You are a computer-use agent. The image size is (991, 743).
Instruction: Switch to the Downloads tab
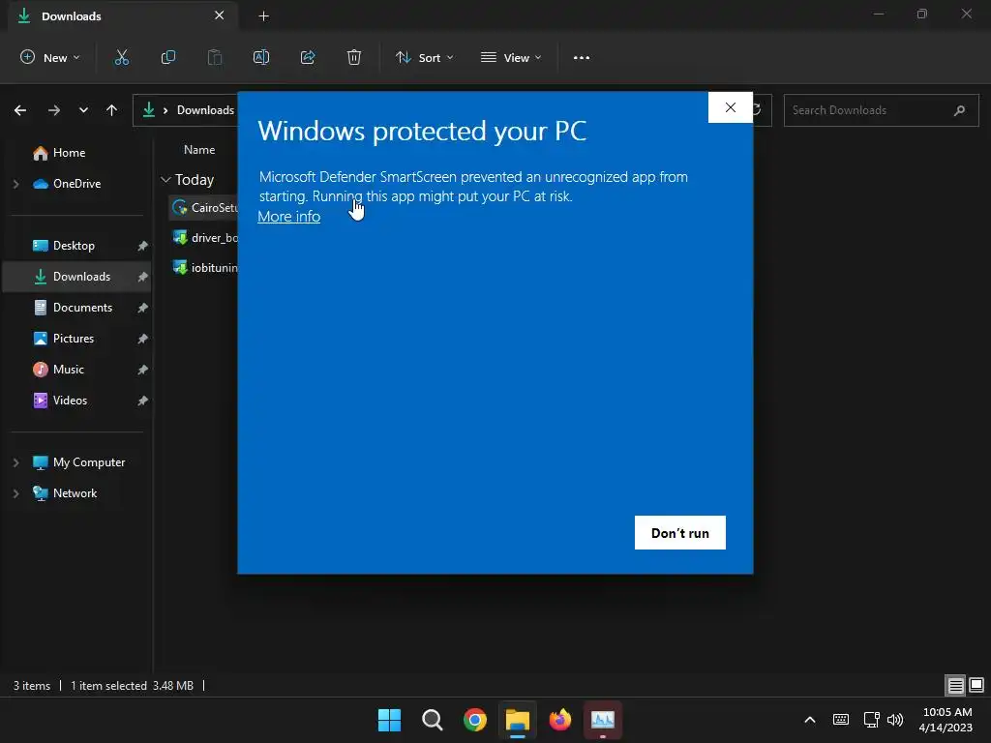click(123, 16)
